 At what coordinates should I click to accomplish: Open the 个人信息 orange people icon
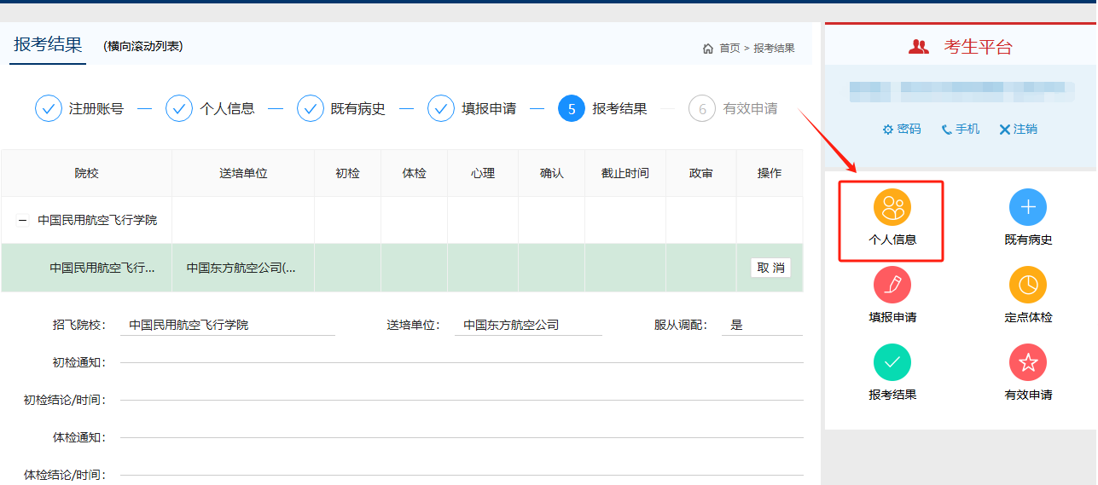(x=892, y=207)
